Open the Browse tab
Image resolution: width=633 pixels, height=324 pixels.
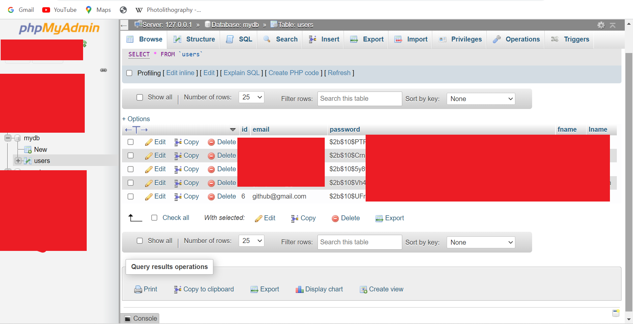pos(144,39)
